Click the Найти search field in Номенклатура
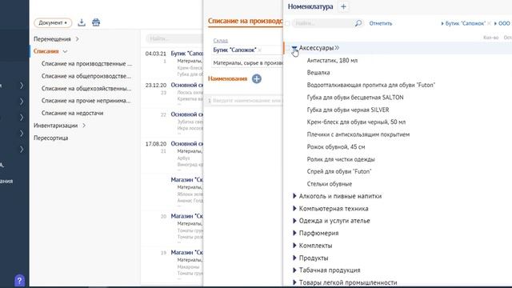 point(322,23)
